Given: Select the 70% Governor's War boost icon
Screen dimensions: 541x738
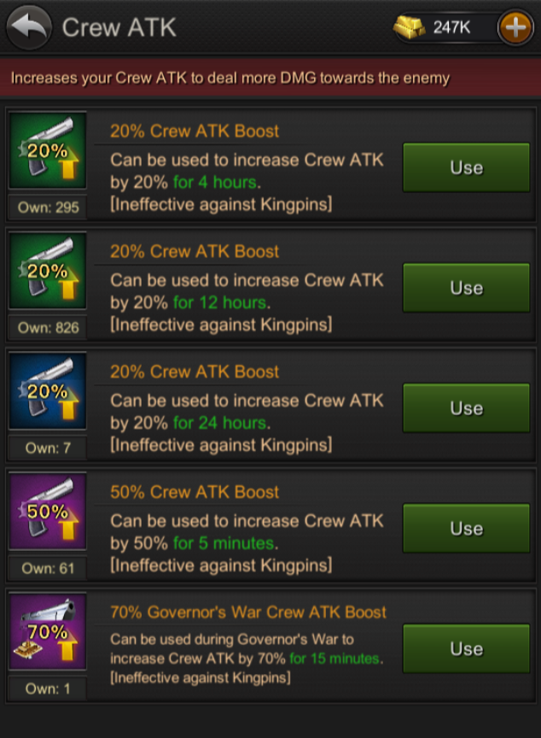Looking at the screenshot, I should click(x=48, y=633).
